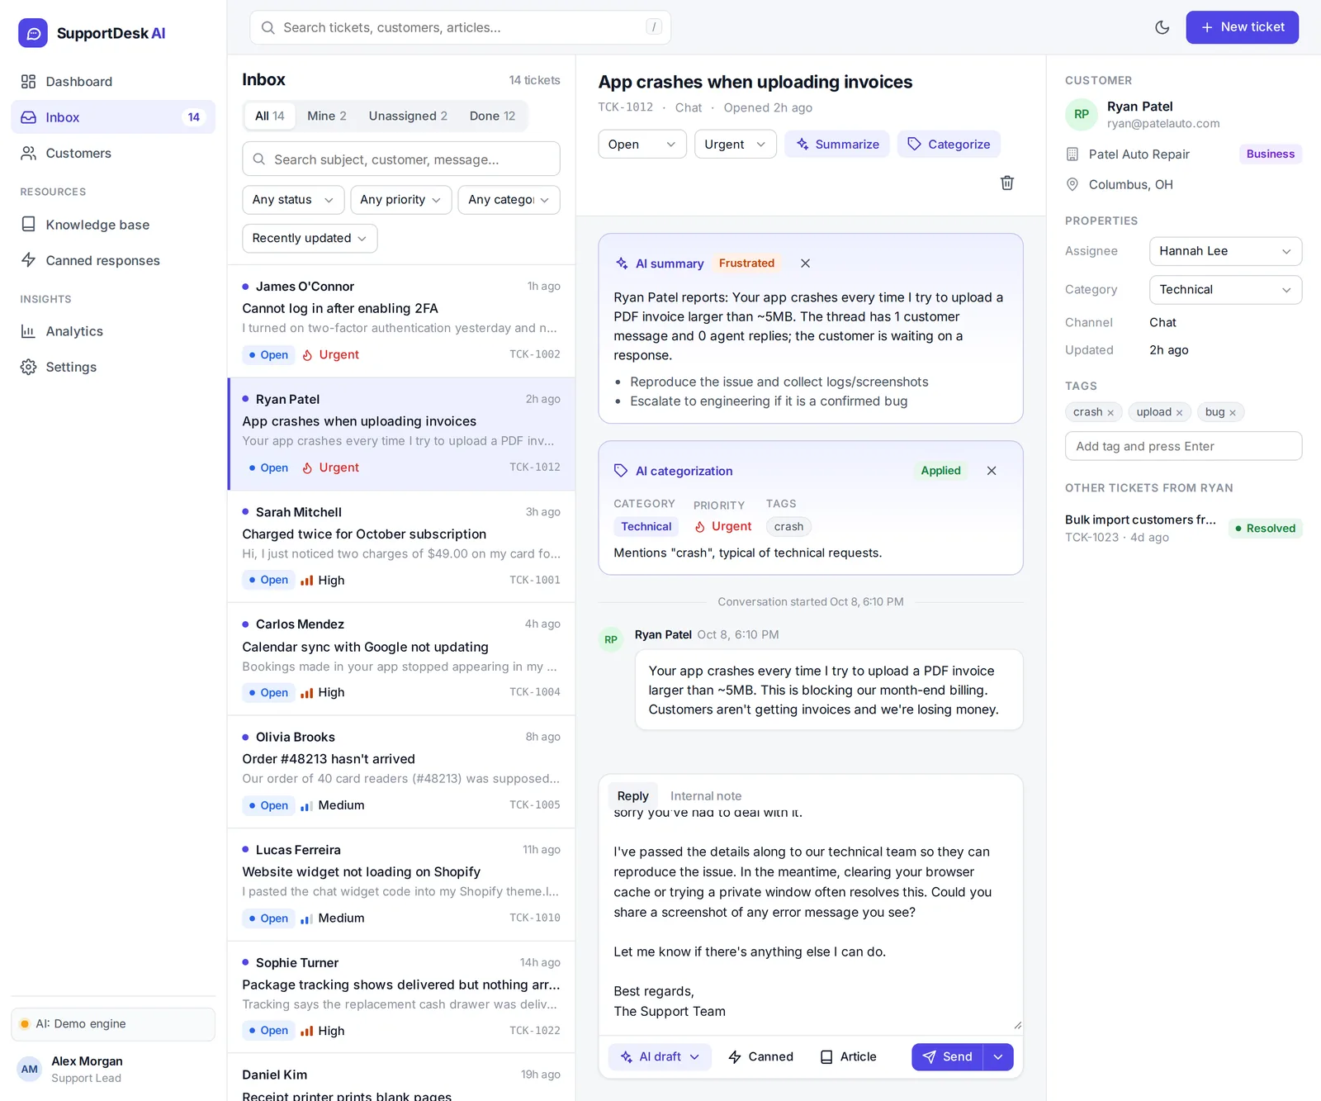Viewport: 1321px width, 1101px height.
Task: Click inbox search subject field
Action: pyautogui.click(x=400, y=159)
